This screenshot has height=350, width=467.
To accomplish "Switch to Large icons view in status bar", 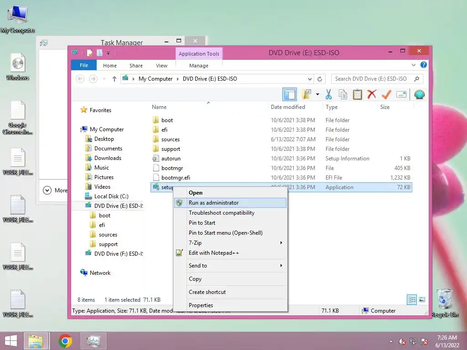I will 422,299.
